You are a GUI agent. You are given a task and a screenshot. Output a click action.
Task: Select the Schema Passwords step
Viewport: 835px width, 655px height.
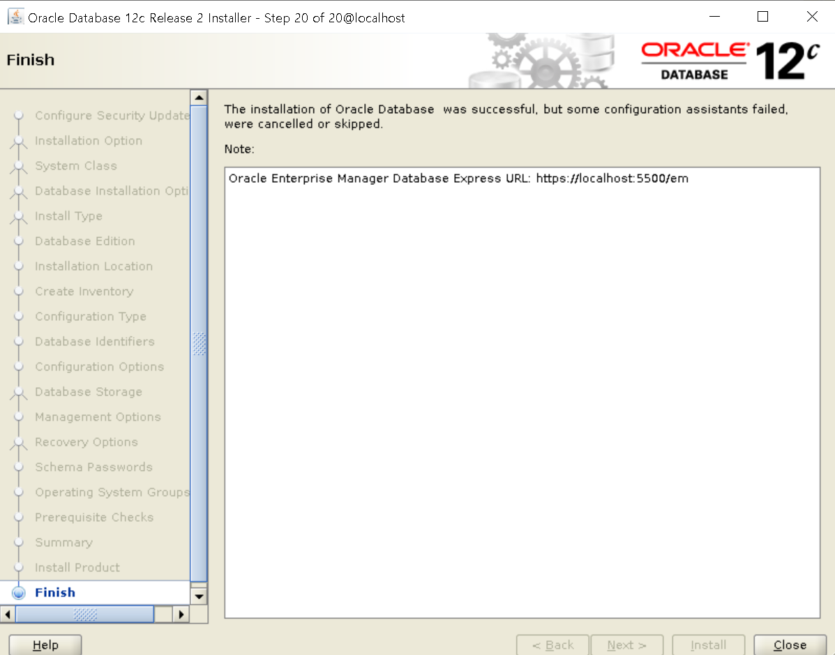pyautogui.click(x=93, y=467)
